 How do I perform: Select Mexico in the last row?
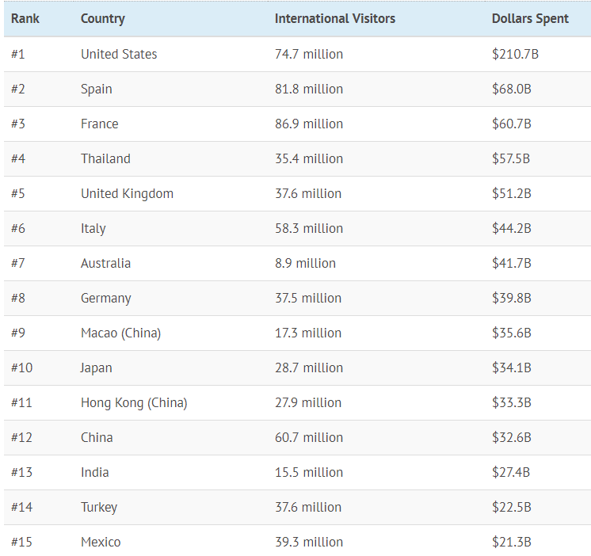point(101,542)
